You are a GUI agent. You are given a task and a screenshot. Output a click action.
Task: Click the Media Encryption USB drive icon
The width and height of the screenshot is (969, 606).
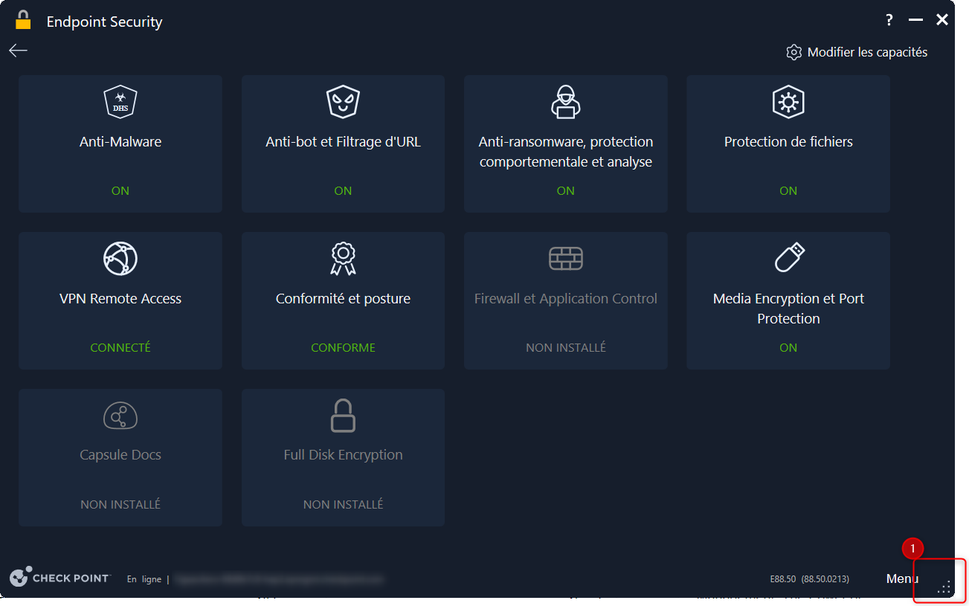click(789, 257)
